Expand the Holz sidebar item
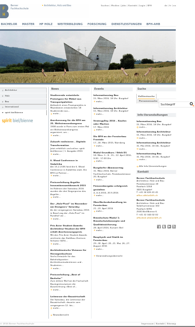This screenshot has width=195, height=327. [x=23, y=96]
